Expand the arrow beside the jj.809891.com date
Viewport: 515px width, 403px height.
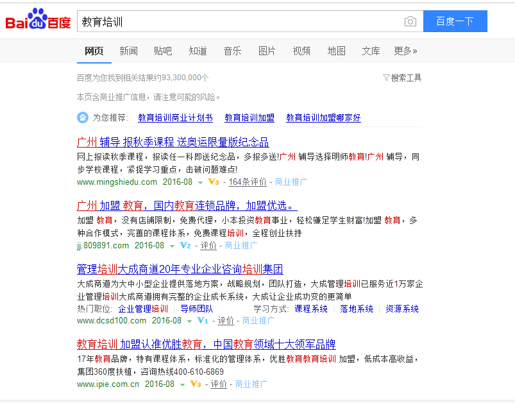tap(172, 246)
